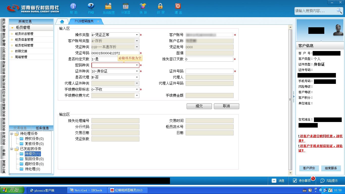The image size is (345, 194).
Task: Open the 消息 messages icon
Action: [x=274, y=181]
